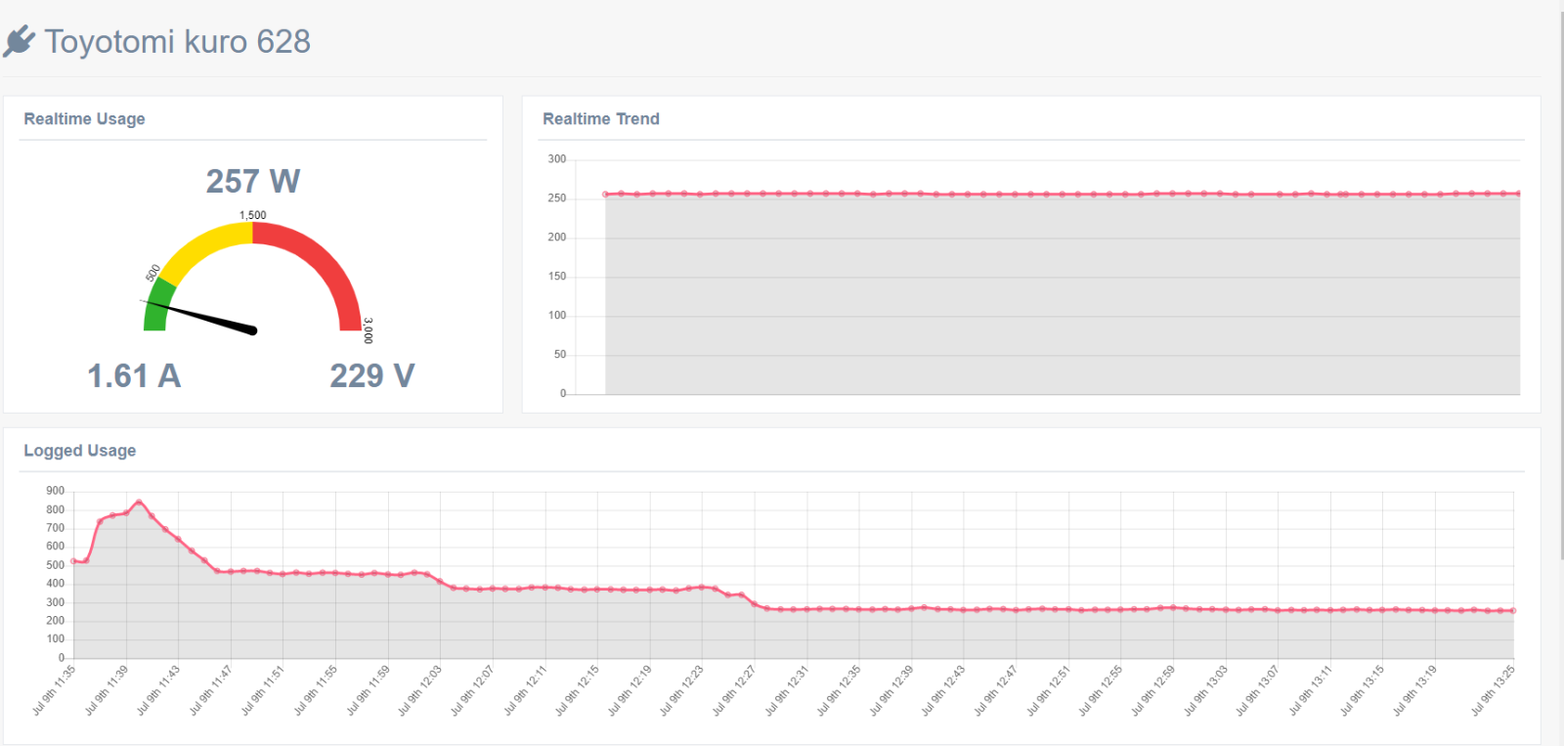Click the Jul 9th 11:39 axis label

107,690
